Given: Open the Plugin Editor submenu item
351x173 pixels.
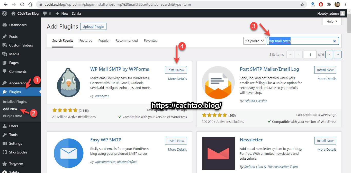Looking at the screenshot, I should 13,116.
